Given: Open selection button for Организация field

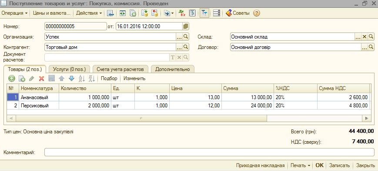Looking at the screenshot, I should click(x=179, y=37).
